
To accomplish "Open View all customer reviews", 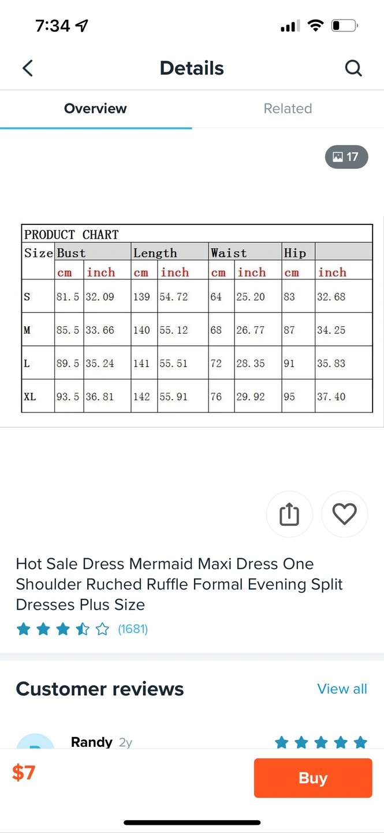I will (x=342, y=689).
